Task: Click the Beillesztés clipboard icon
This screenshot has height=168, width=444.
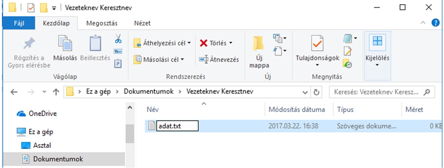Action: (x=95, y=44)
